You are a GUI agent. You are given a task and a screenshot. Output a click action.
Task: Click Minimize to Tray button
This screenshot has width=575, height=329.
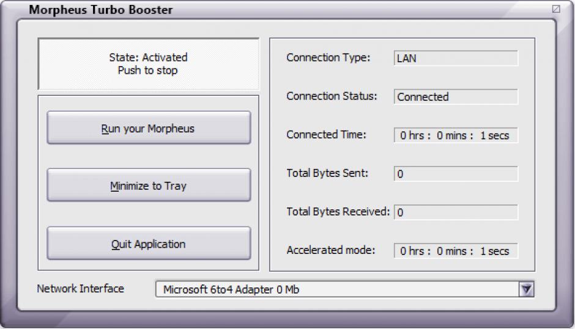(149, 185)
